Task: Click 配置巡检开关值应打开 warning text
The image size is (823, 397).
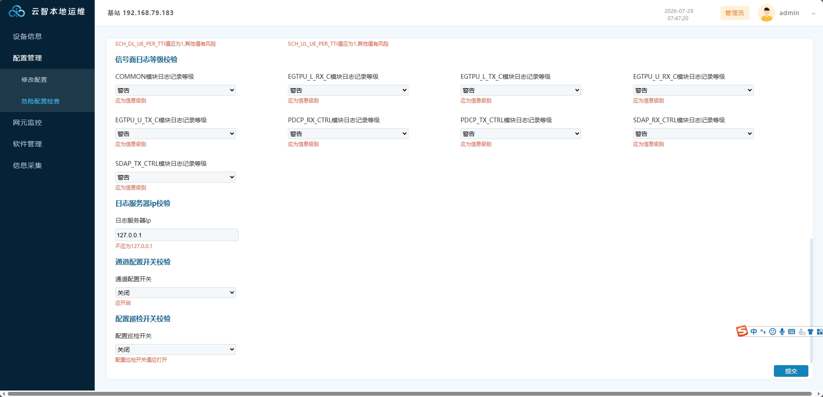Action: [141, 360]
